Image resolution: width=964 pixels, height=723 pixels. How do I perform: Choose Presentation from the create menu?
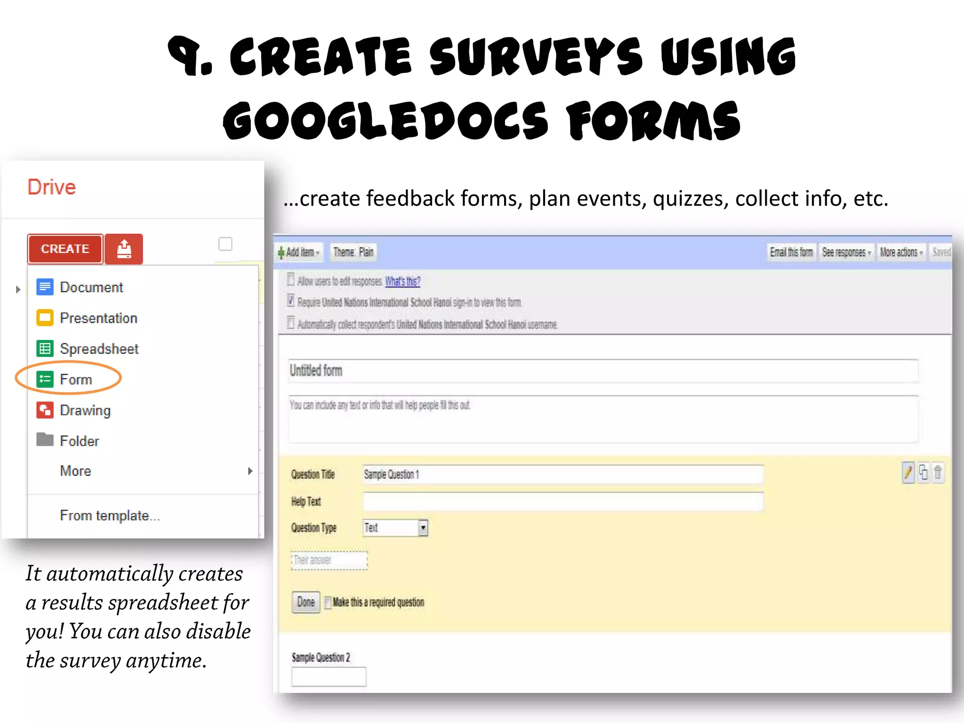pyautogui.click(x=98, y=318)
